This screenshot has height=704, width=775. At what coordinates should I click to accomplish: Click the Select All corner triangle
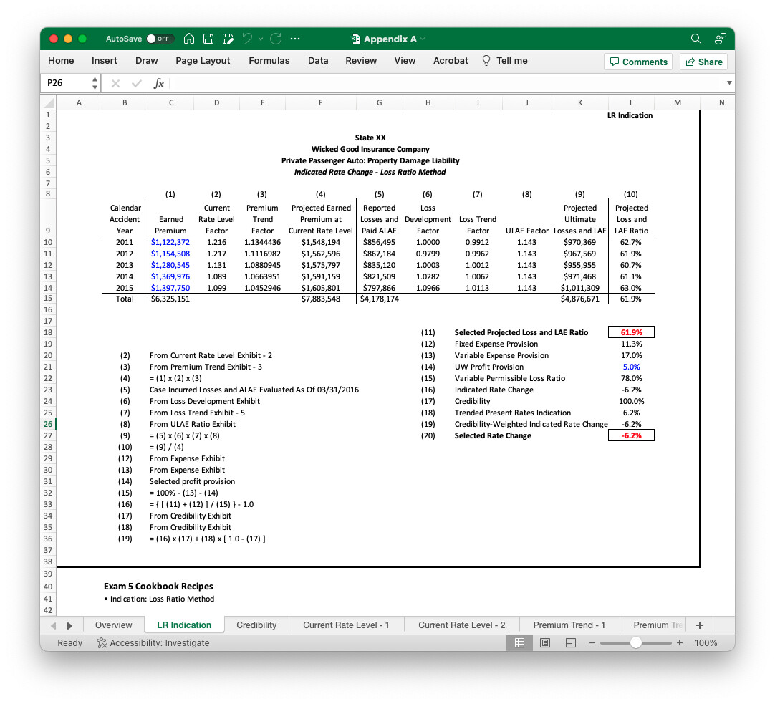[x=49, y=102]
